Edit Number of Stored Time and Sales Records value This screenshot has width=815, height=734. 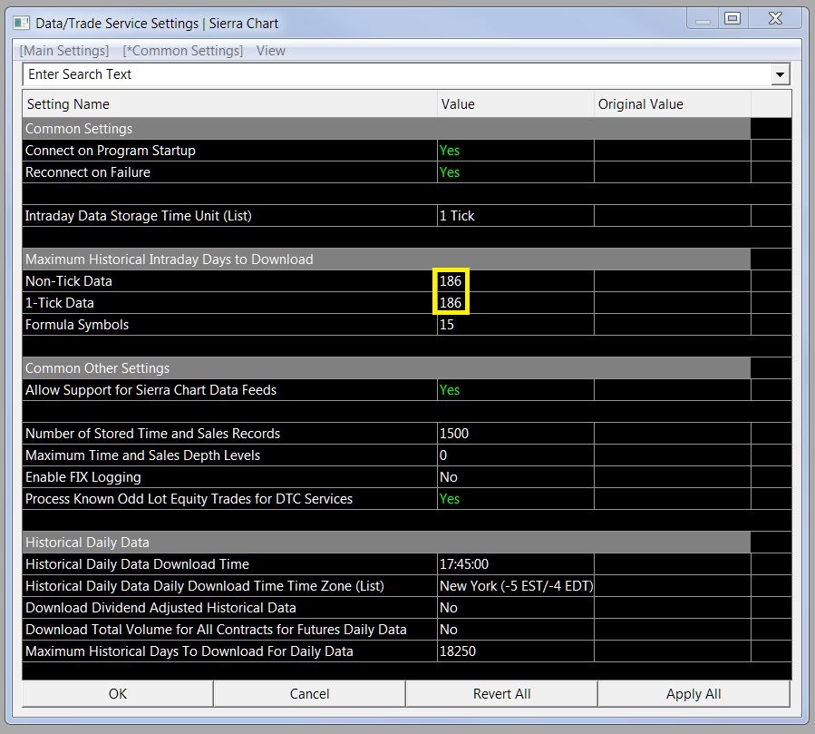tap(515, 434)
